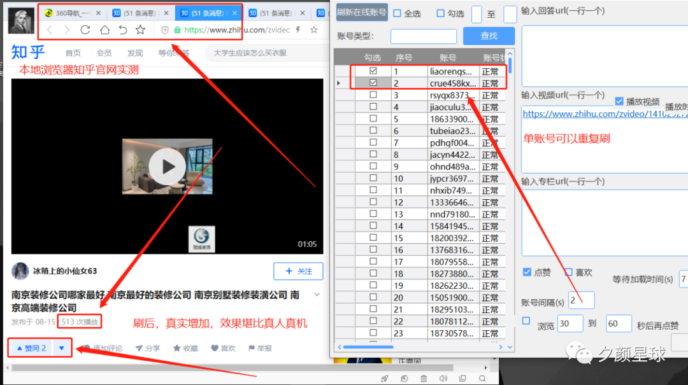Screen dimensions: 688x385
Task: Click the window layout icon in status bar
Action: tap(462, 379)
